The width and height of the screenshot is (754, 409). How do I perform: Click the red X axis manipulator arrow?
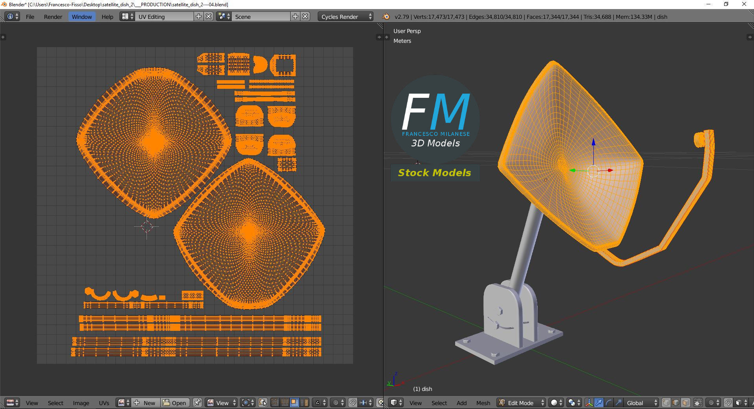click(610, 170)
